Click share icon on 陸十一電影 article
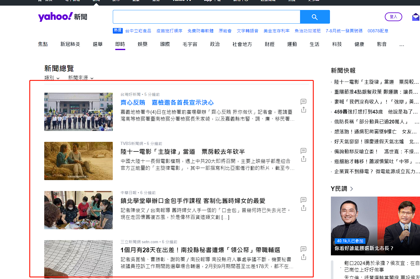This screenshot has width=420, height=279. 303,159
